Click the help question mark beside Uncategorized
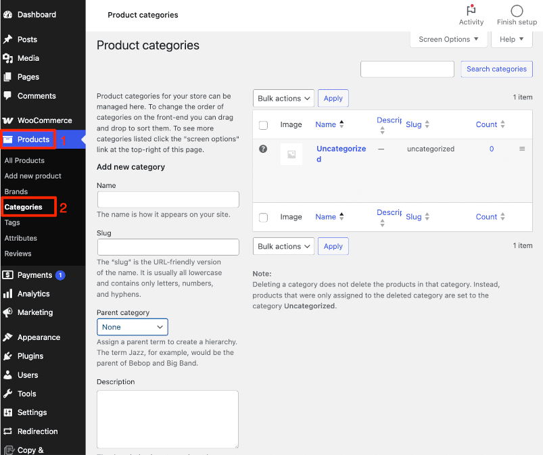543x455 pixels. (263, 149)
